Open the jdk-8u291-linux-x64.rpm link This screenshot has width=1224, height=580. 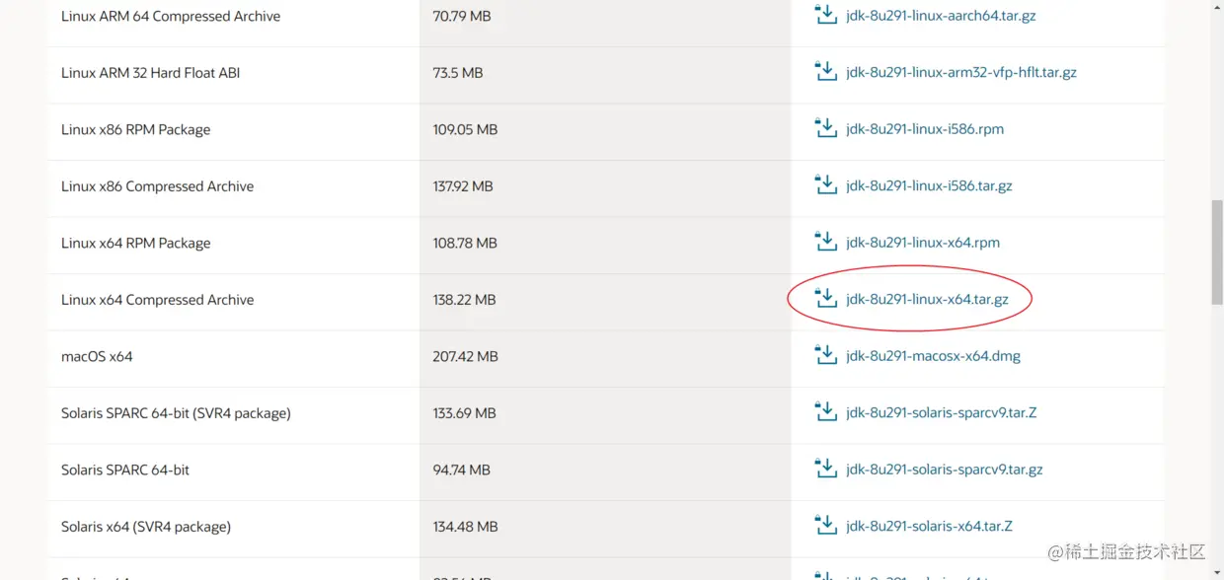point(921,242)
